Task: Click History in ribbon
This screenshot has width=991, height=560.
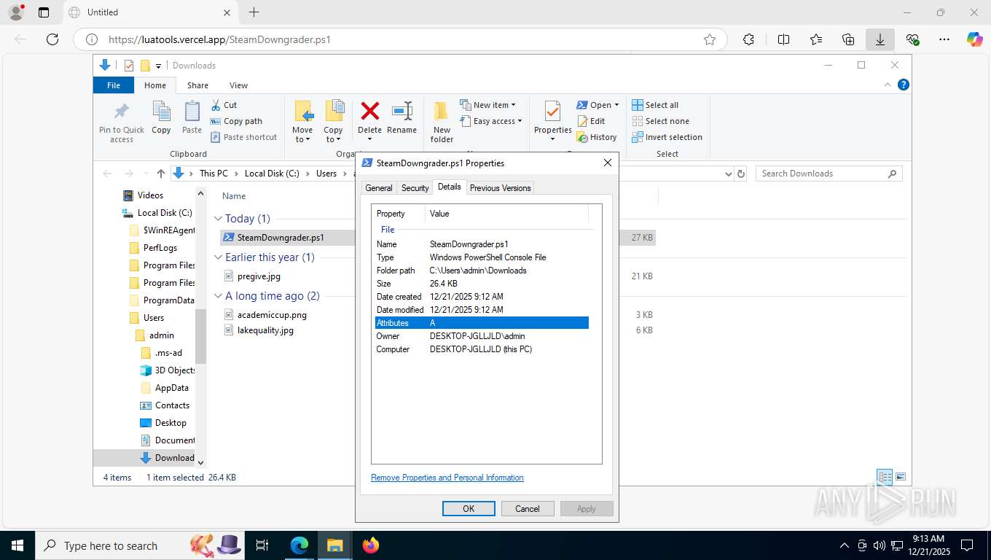Action: [597, 137]
